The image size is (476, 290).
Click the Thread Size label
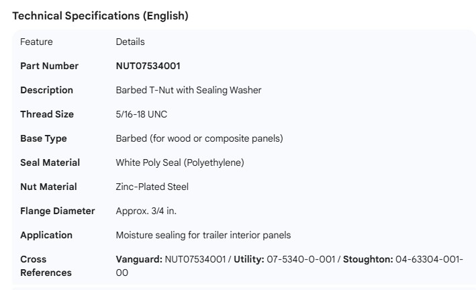[47, 114]
